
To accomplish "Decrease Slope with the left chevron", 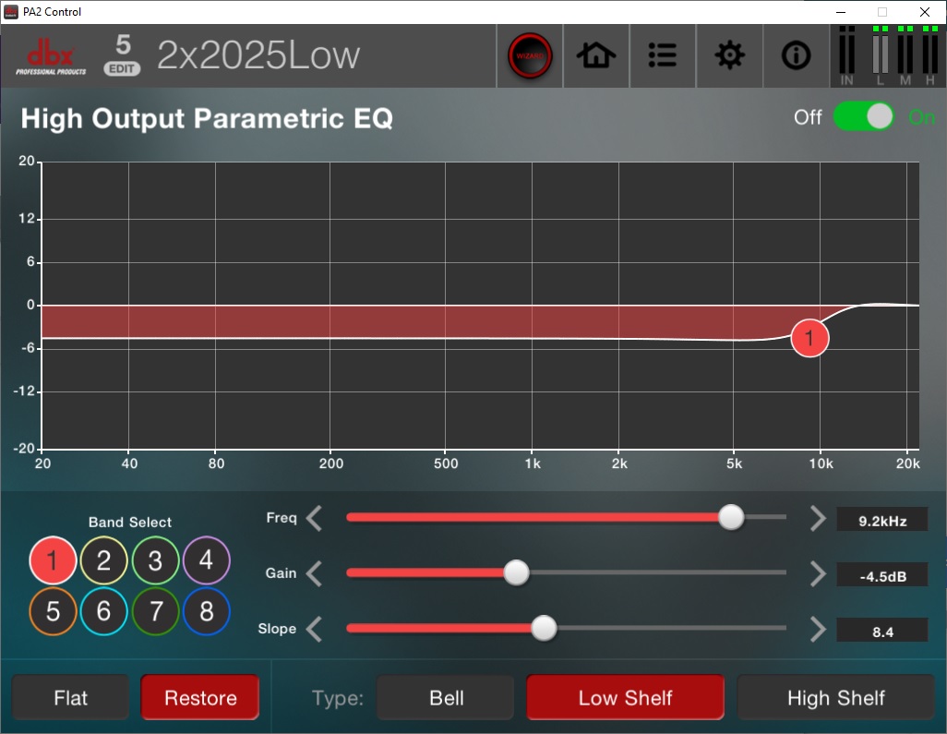I will pos(314,629).
